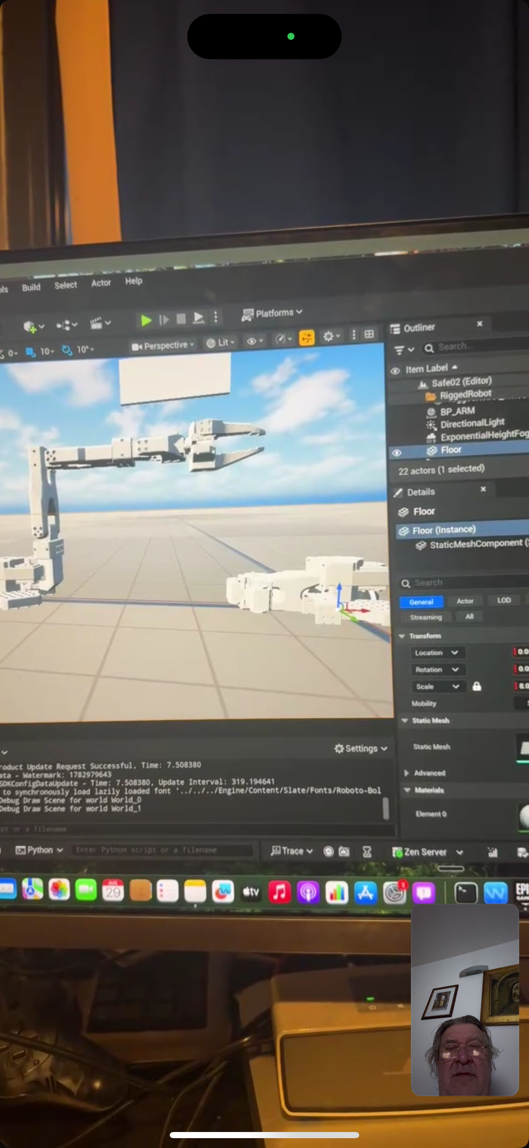Toggle the Streaming filter button

click(x=426, y=617)
